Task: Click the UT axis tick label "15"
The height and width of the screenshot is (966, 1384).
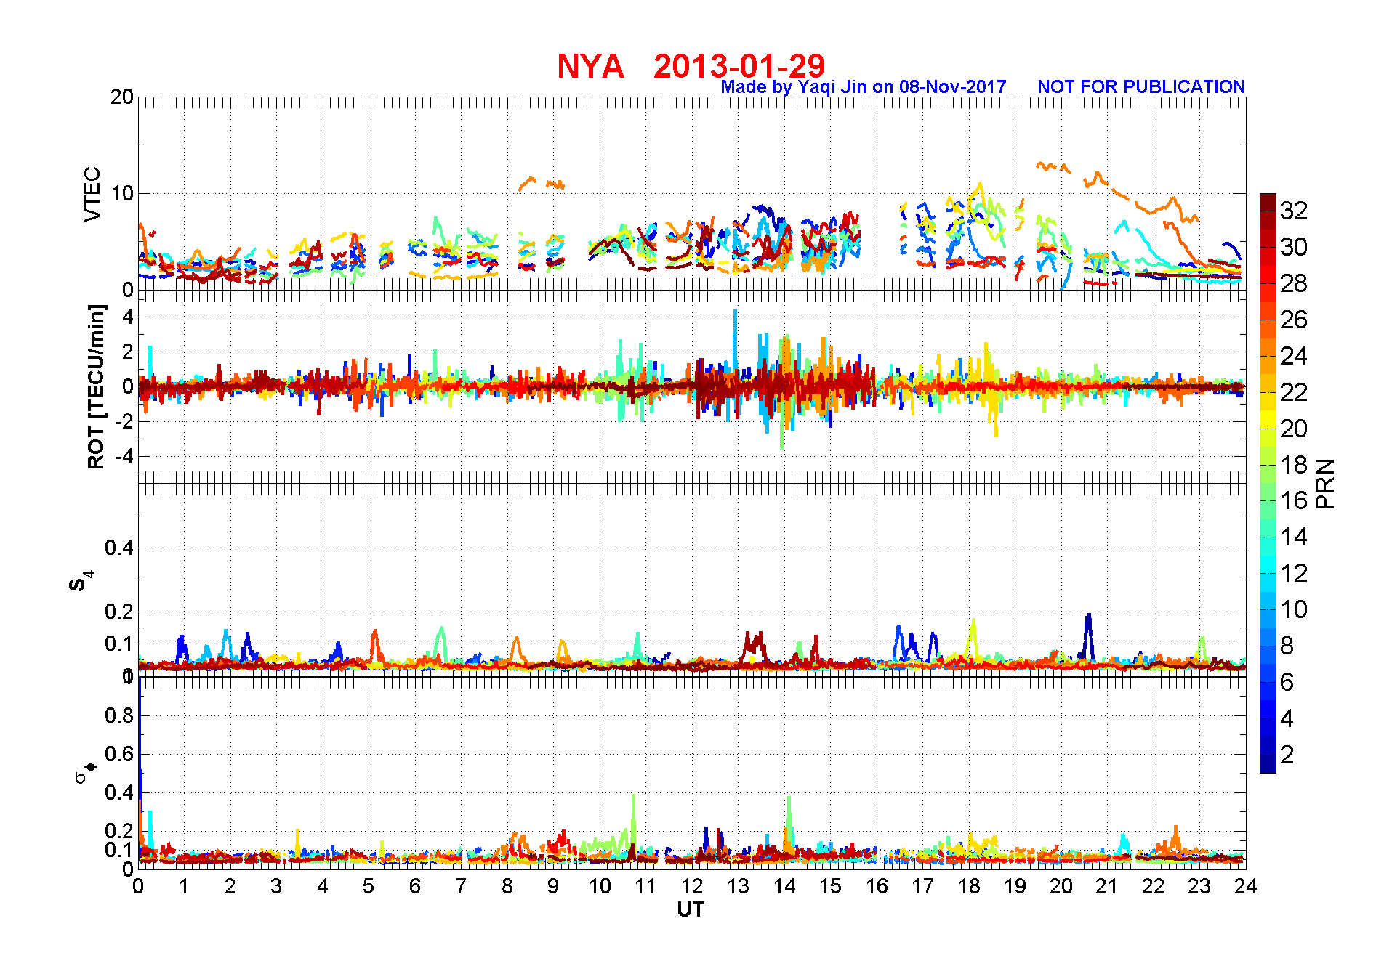Action: pos(830,886)
